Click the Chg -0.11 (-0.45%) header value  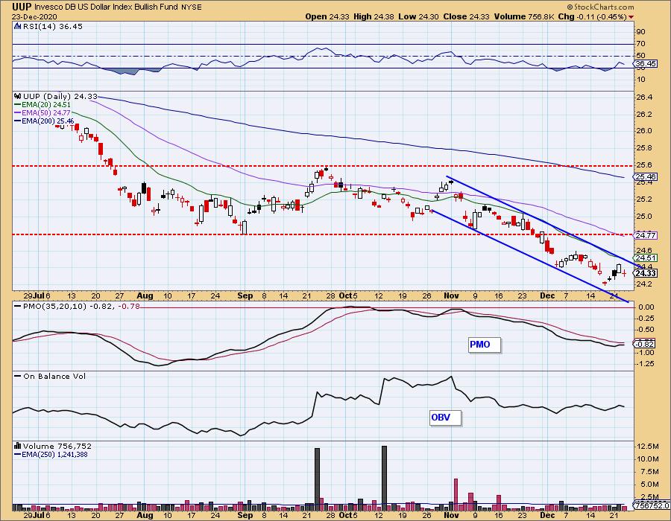point(592,16)
